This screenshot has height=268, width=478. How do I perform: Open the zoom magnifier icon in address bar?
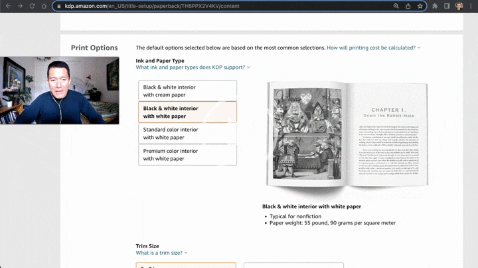pyautogui.click(x=396, y=6)
